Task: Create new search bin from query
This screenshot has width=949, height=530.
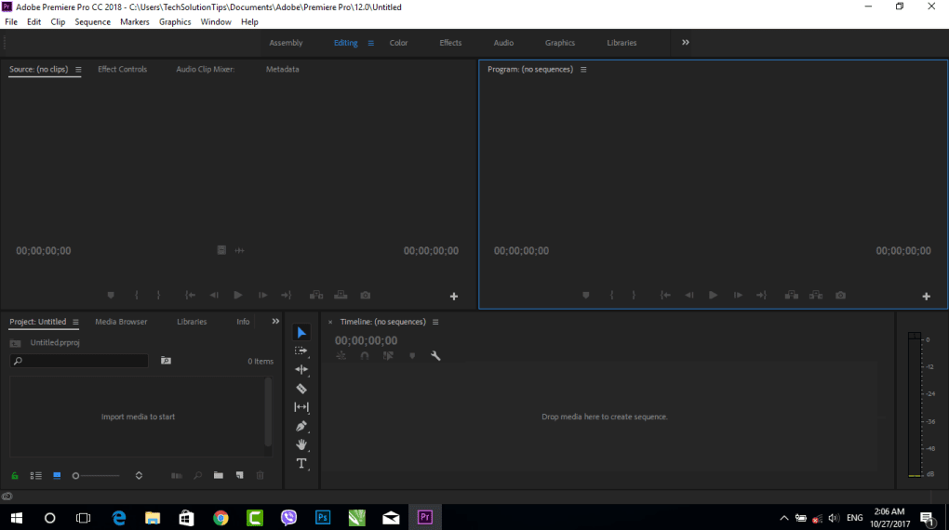Action: [166, 361]
